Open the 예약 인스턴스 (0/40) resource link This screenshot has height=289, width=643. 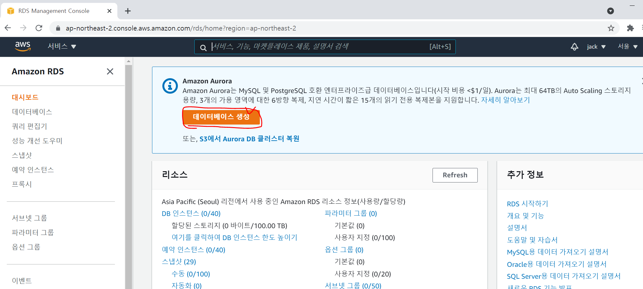click(193, 250)
